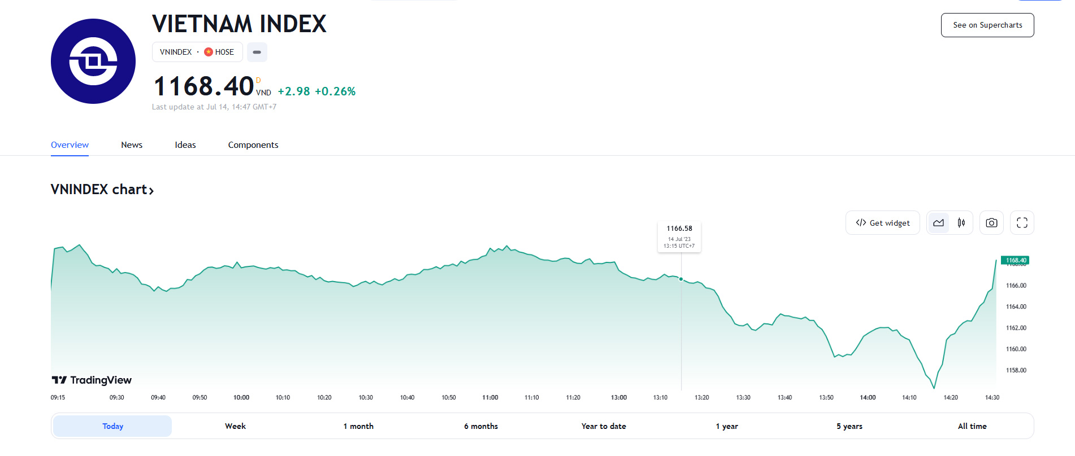
Task: Select the 1 month time range
Action: point(358,426)
